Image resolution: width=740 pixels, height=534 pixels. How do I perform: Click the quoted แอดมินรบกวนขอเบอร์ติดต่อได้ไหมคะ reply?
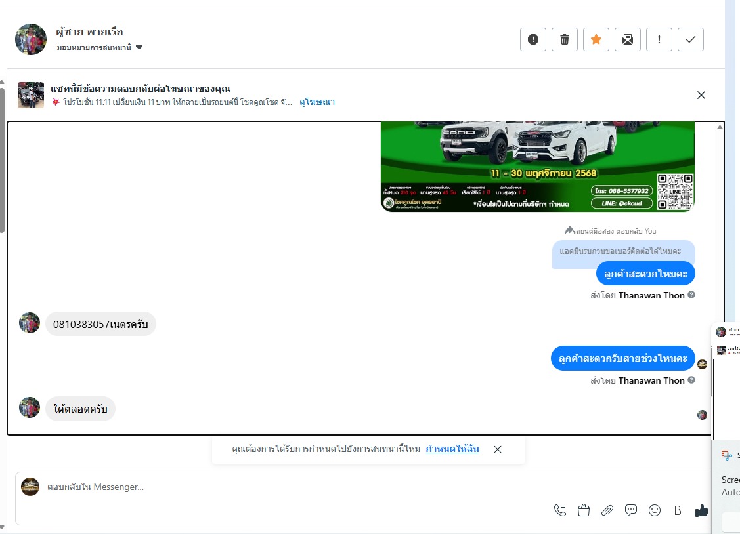[620, 251]
